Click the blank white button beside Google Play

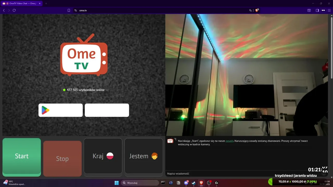[x=107, y=110]
